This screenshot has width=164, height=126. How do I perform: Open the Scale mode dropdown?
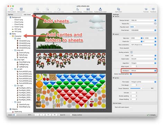143,59
